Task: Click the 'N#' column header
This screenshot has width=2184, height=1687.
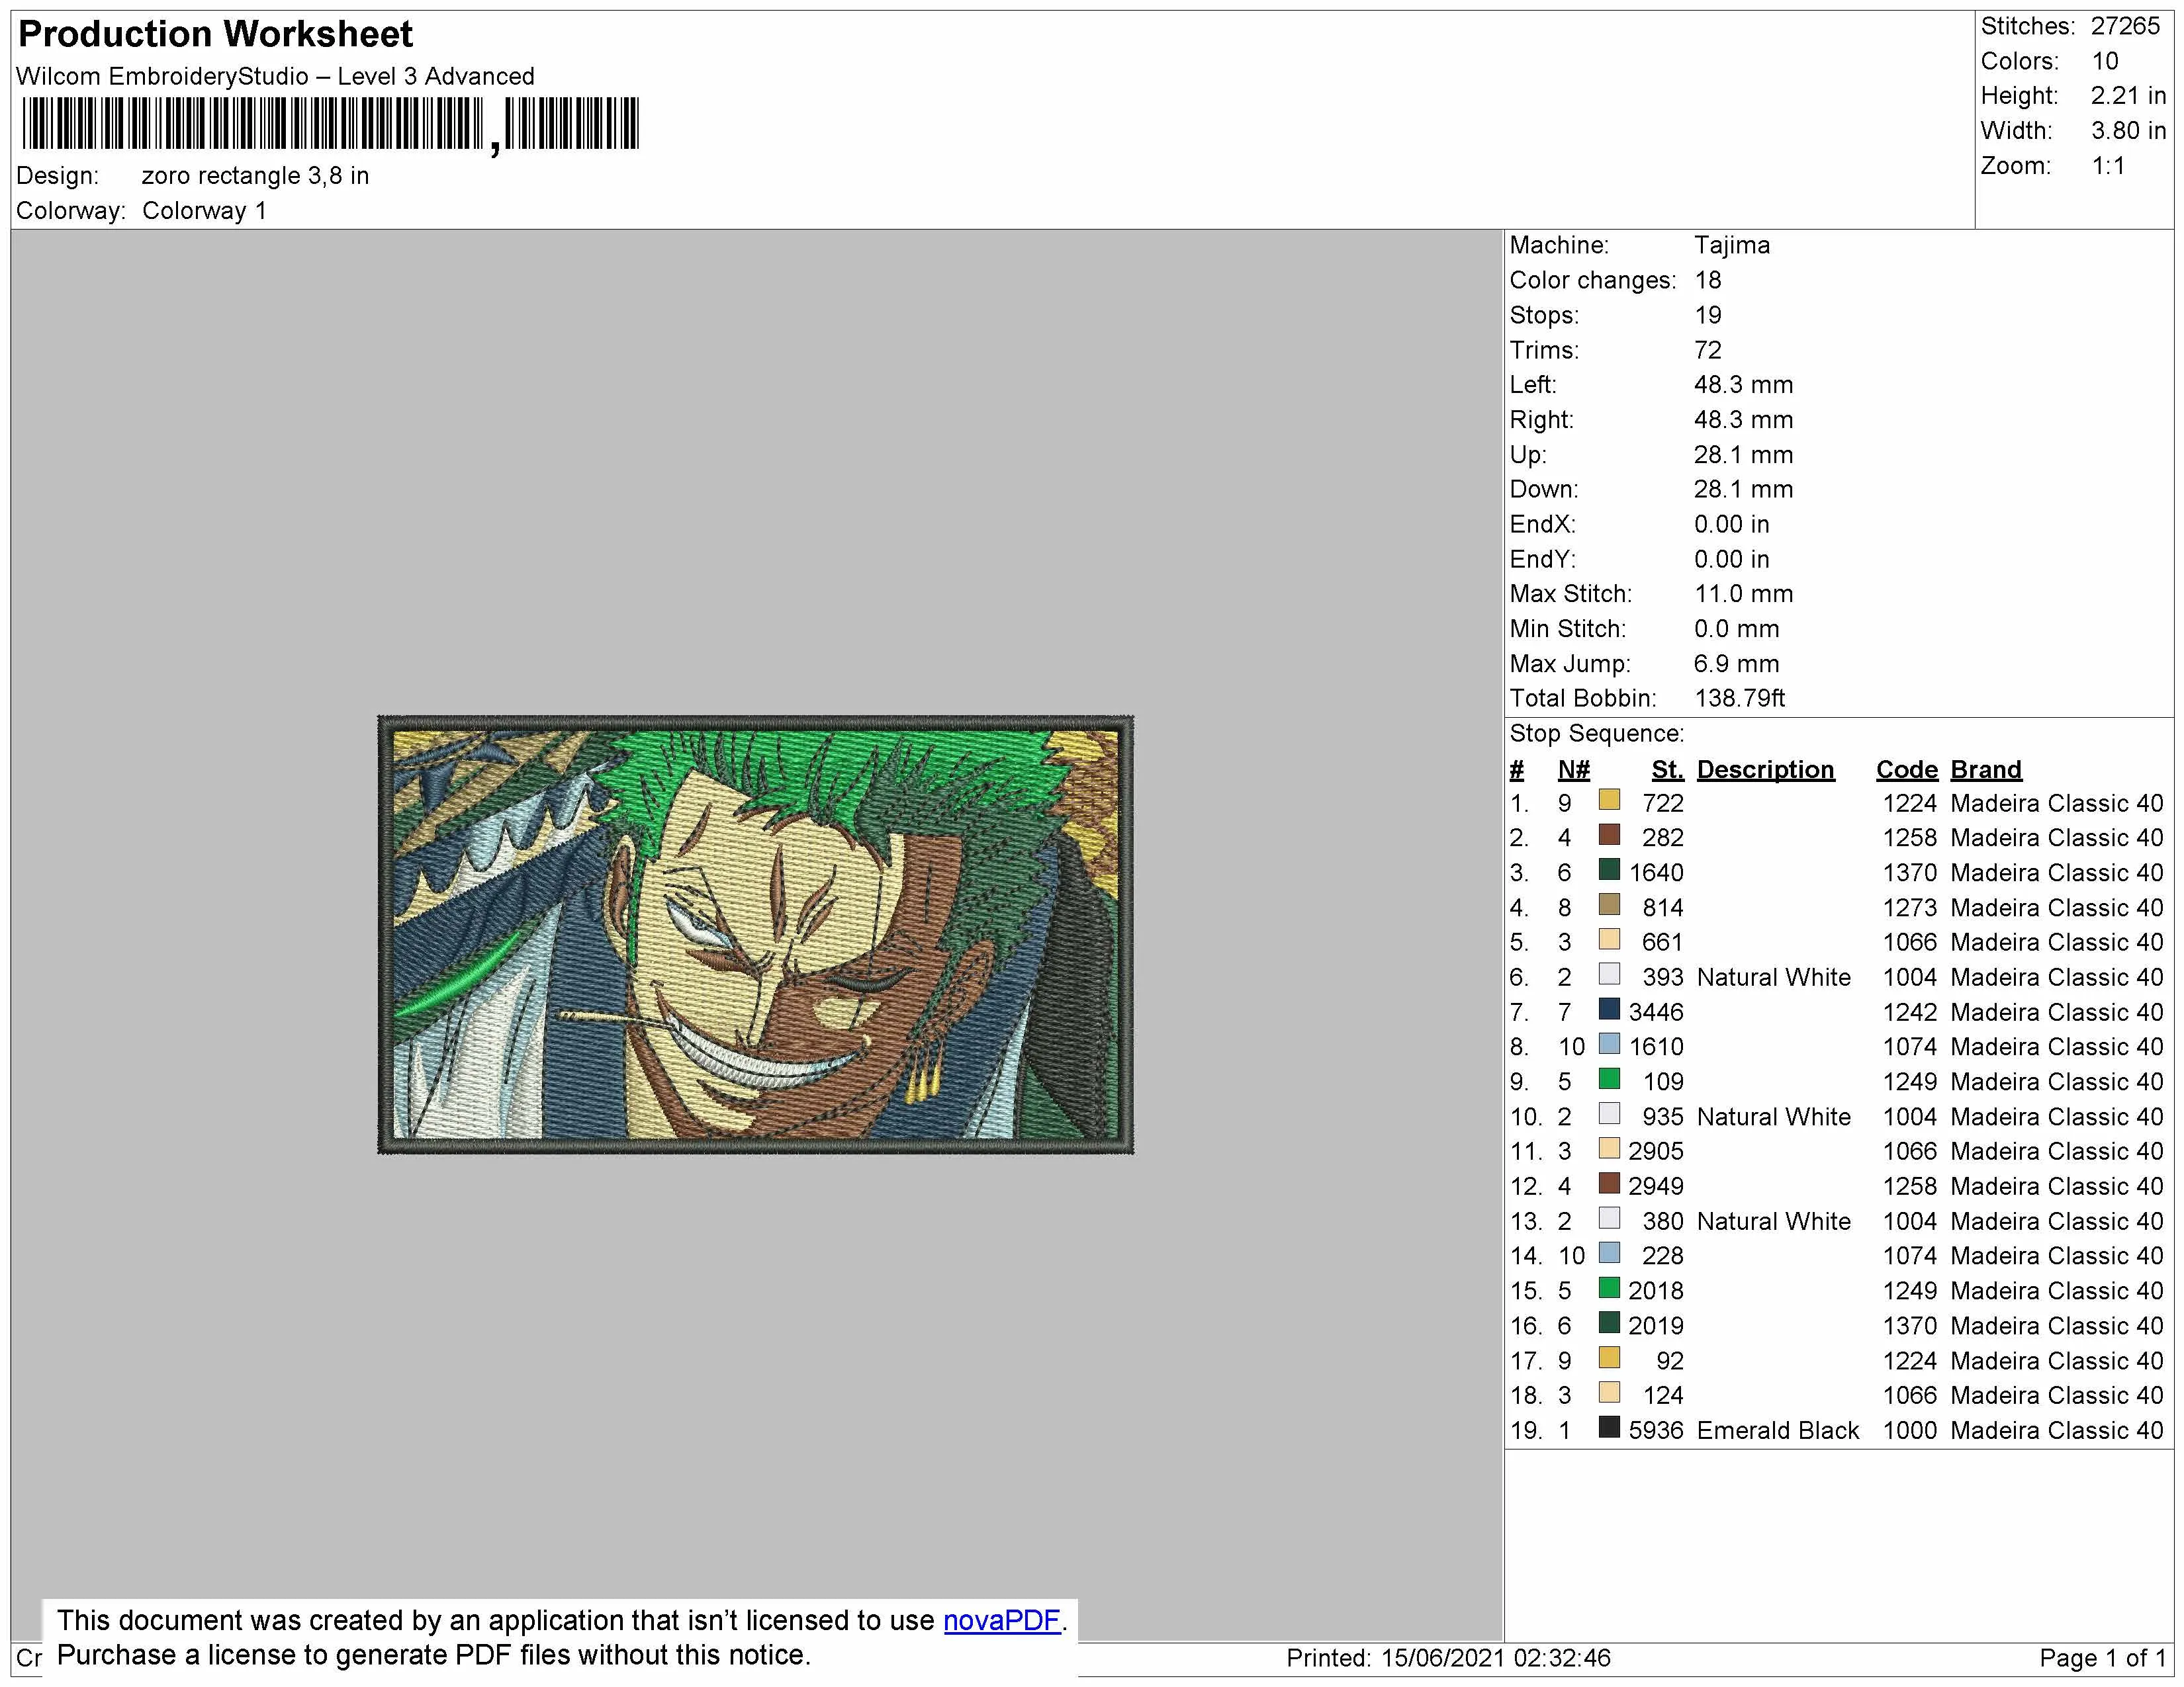Action: (1574, 769)
